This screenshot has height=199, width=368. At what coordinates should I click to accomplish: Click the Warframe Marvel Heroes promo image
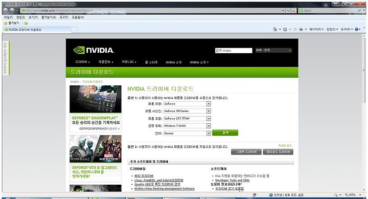pyautogui.click(x=96, y=149)
